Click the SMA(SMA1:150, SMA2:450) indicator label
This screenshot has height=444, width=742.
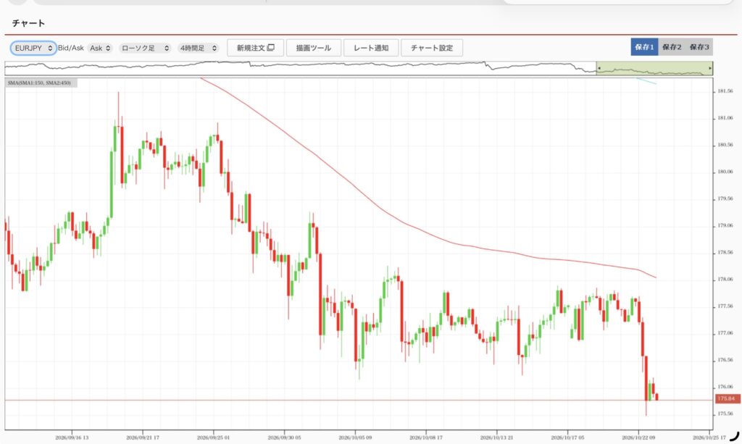(x=39, y=83)
